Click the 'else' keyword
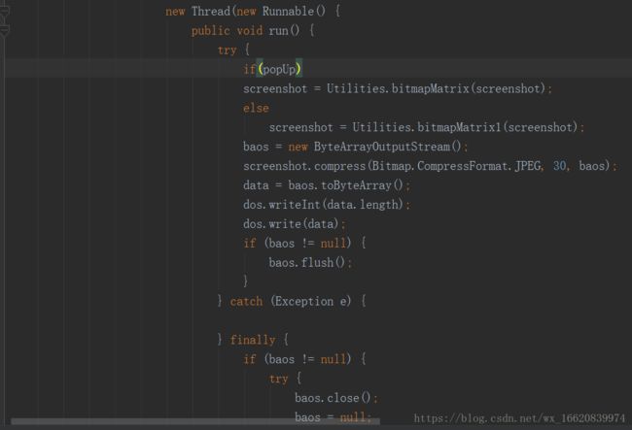 [256, 108]
